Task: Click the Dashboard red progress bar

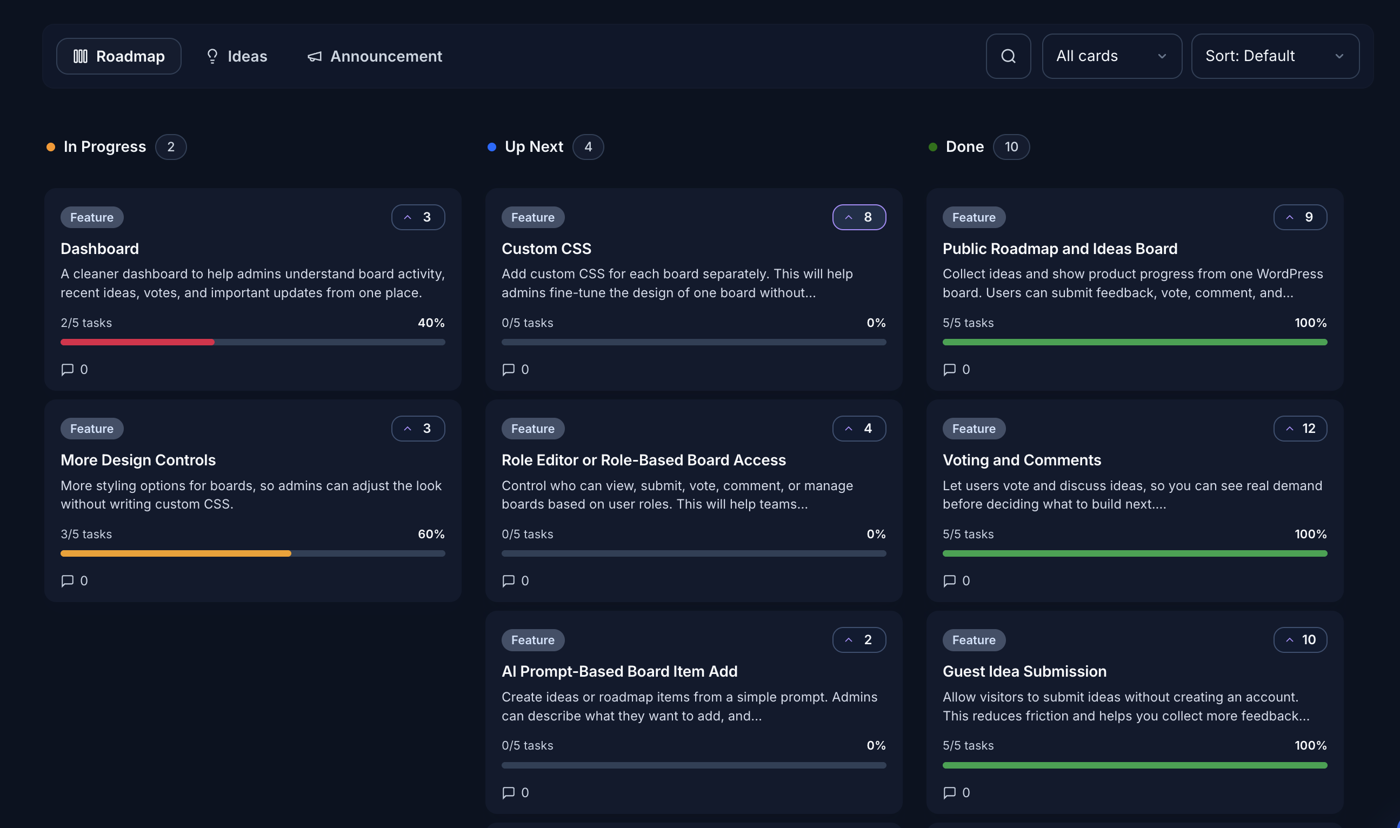Action: point(137,342)
